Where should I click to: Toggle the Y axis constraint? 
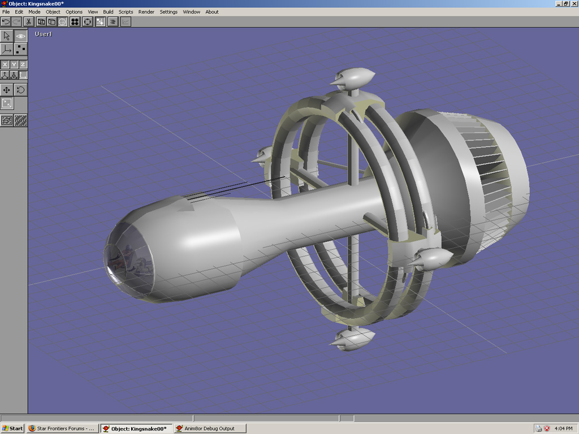(14, 64)
